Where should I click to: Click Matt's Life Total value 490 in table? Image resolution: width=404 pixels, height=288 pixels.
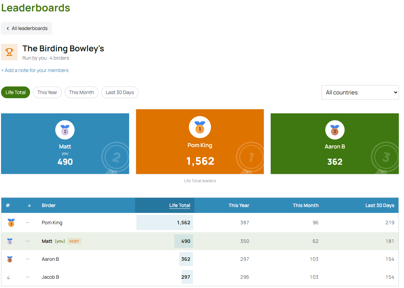[186, 241]
